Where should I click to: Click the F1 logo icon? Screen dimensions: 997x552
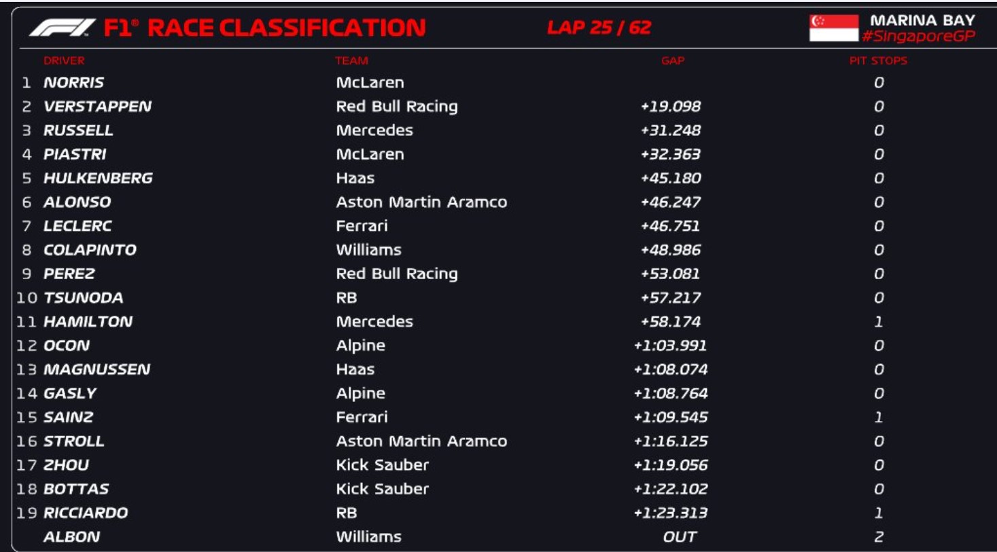click(62, 28)
